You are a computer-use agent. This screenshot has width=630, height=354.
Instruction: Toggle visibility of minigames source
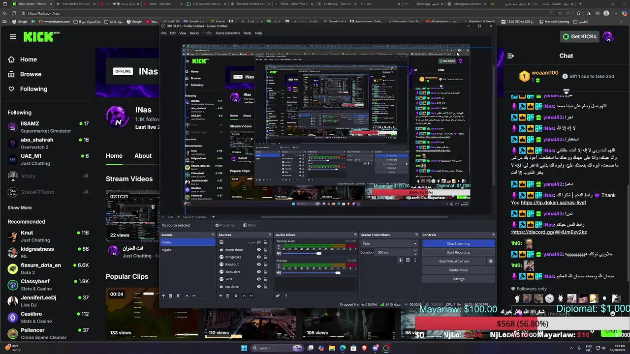(x=259, y=257)
